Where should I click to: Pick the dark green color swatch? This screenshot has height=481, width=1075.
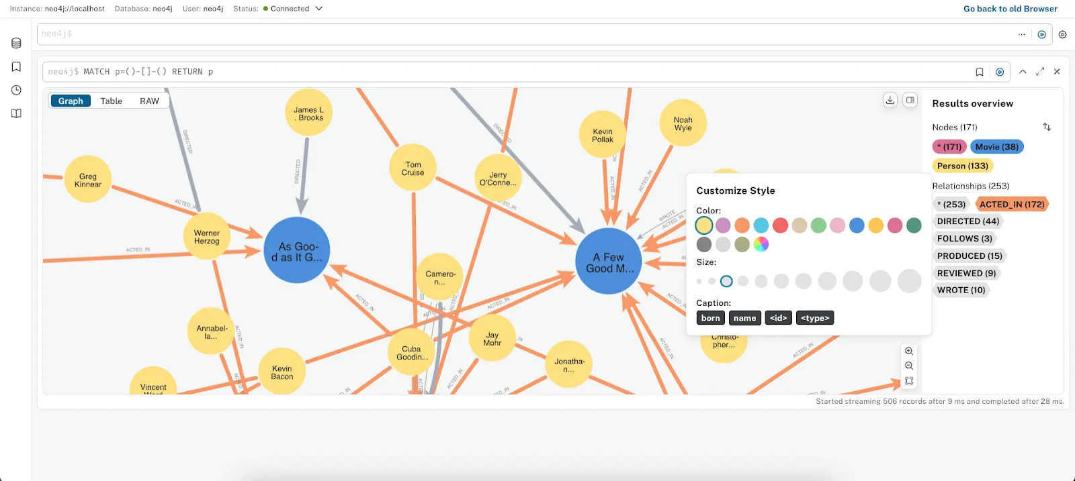click(x=914, y=225)
